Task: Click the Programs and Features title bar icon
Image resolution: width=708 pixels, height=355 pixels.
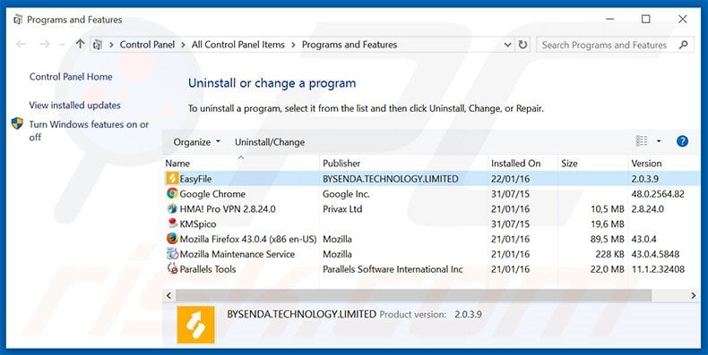Action: tap(18, 20)
